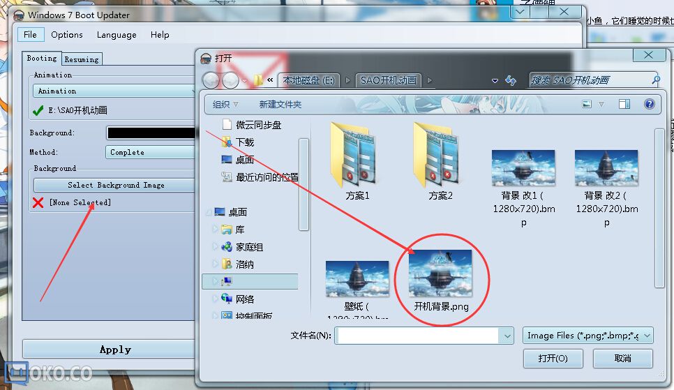Open the Language menu
Viewport: 674px width, 390px height.
(117, 34)
